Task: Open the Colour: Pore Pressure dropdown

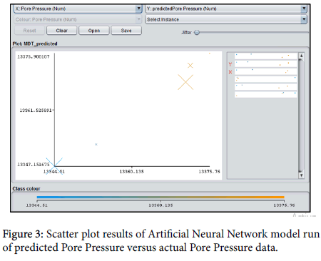Action: [78, 19]
